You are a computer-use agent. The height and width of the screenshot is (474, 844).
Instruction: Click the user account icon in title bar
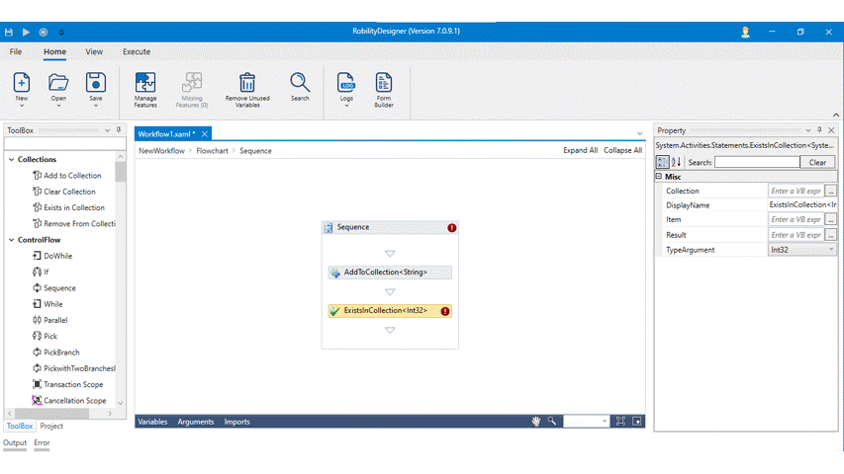[745, 32]
